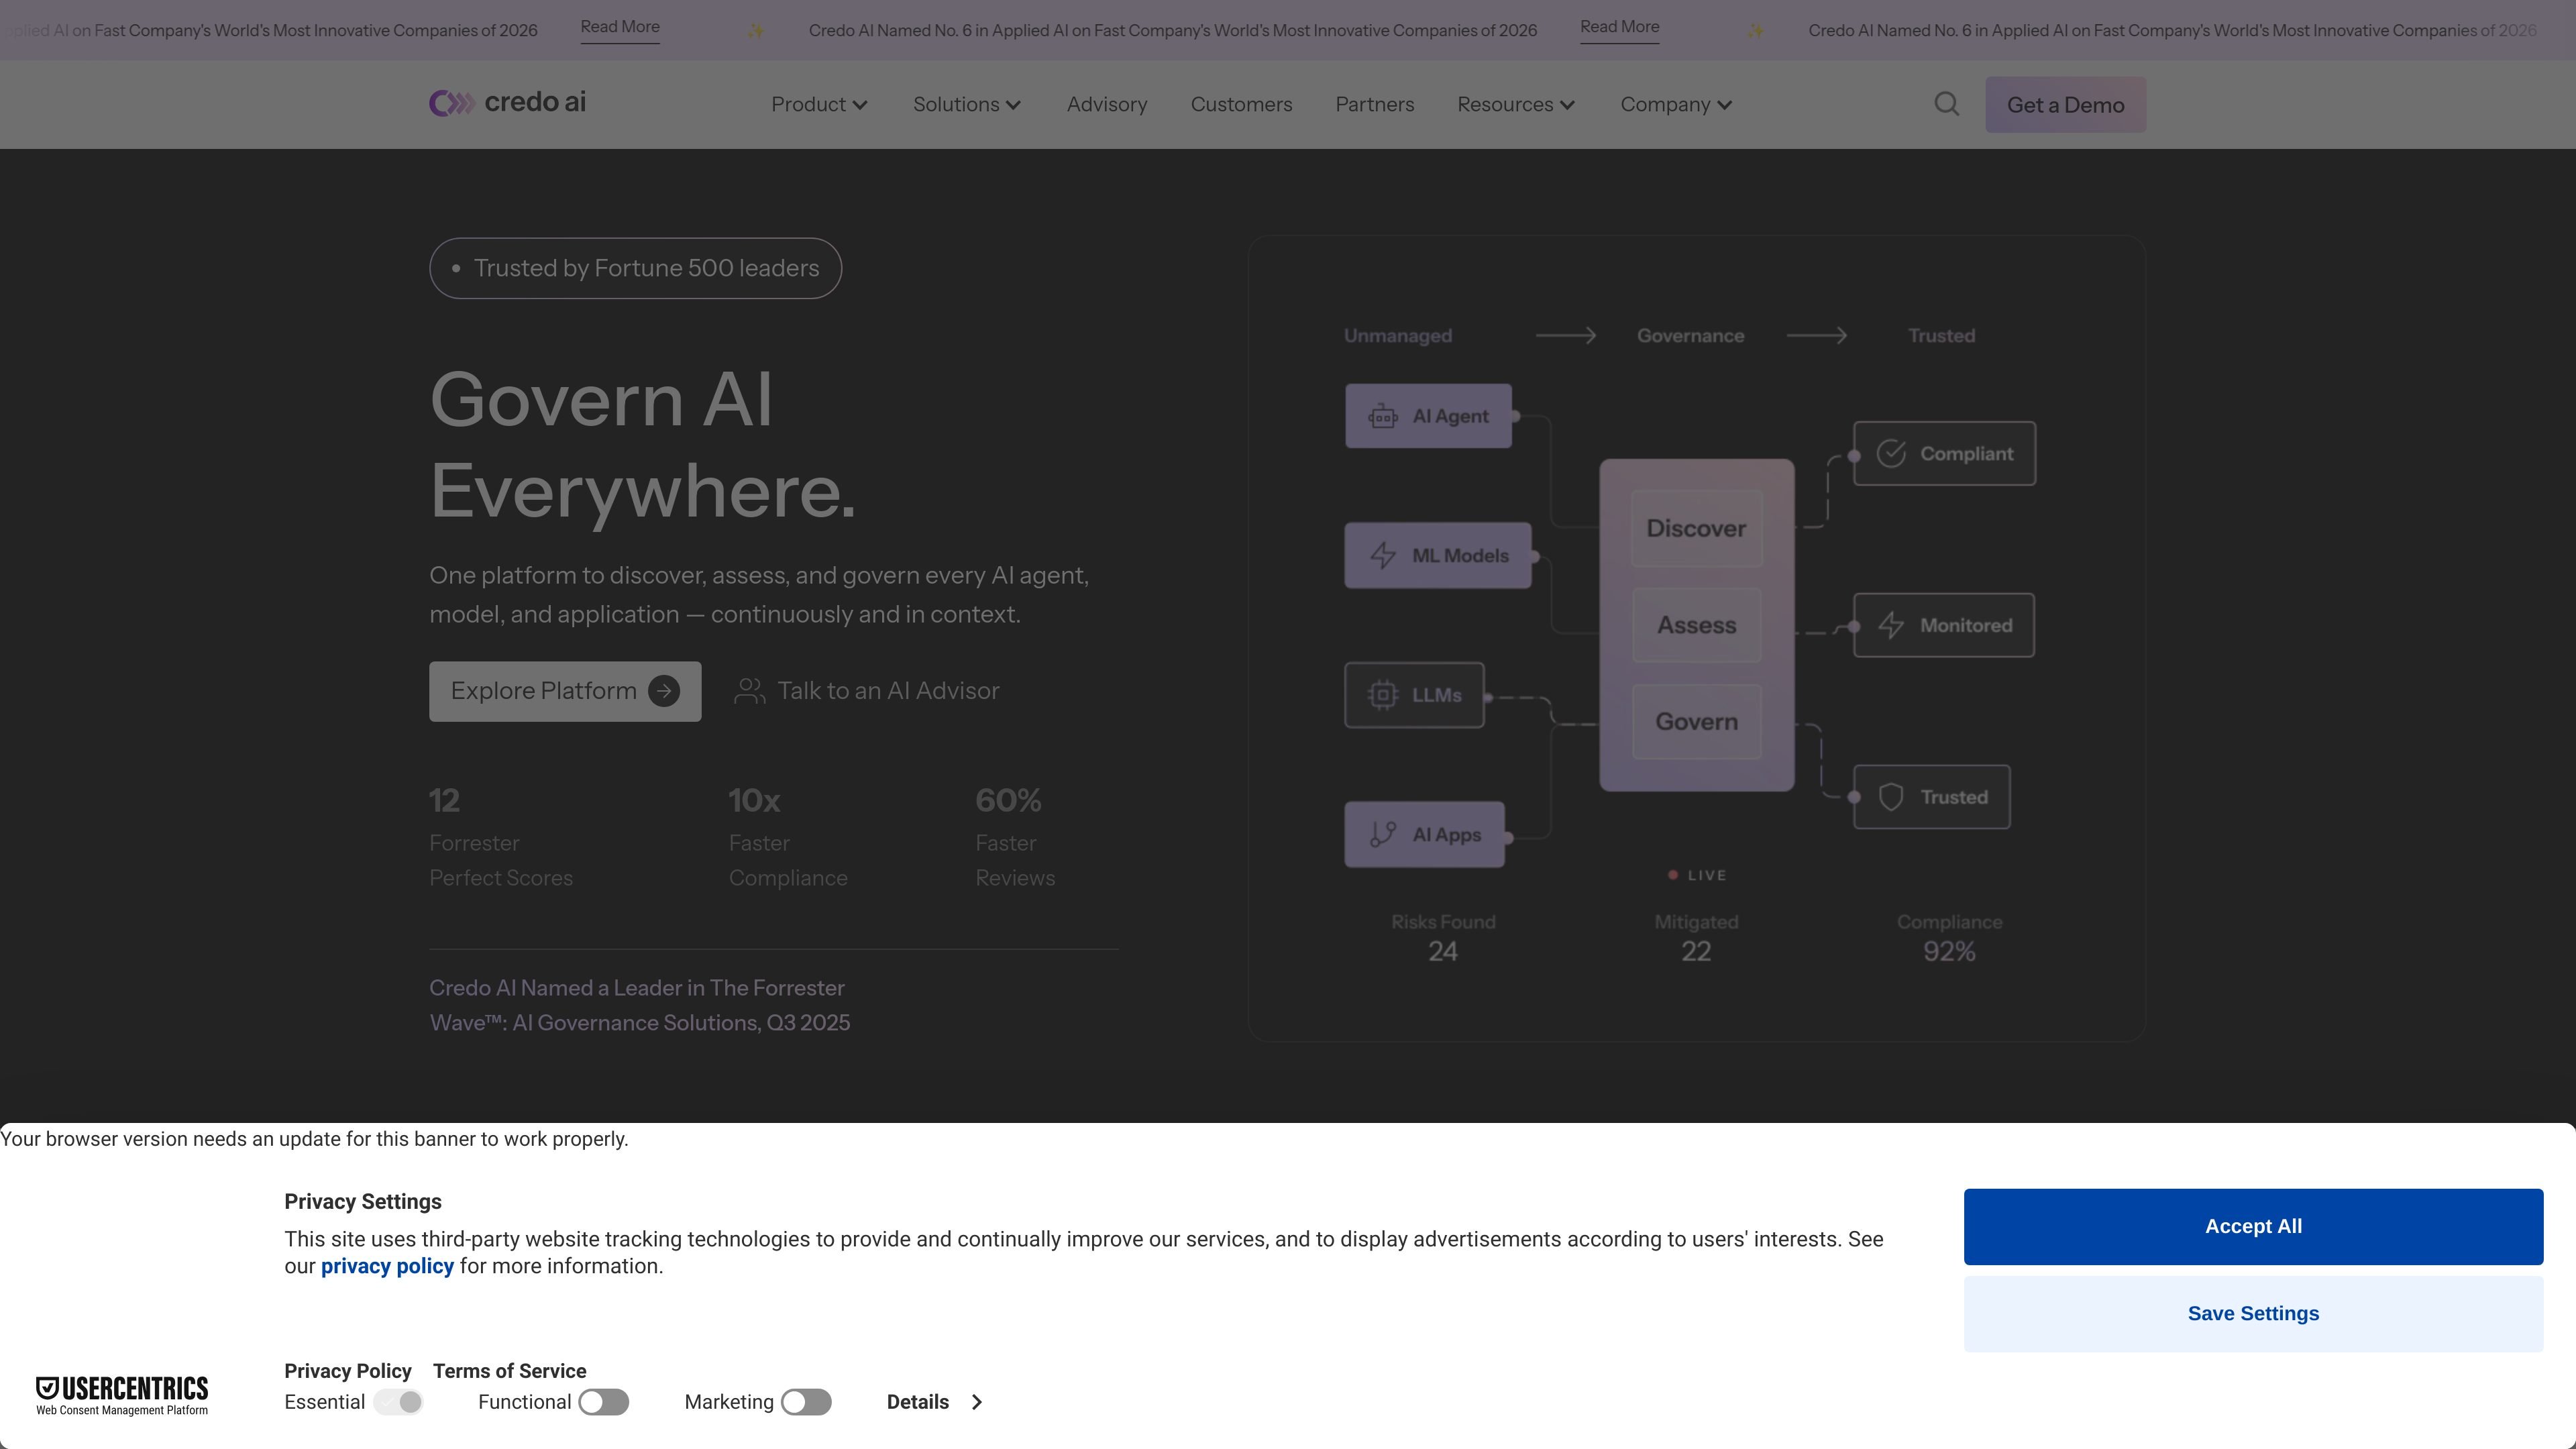2576x1449 pixels.
Task: Click the arrow icon in Explore Platform
Action: tap(664, 691)
